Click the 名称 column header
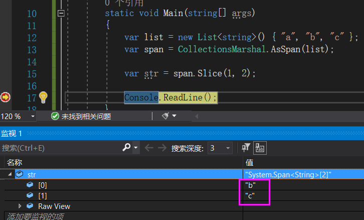The image size is (364, 220). click(x=15, y=162)
